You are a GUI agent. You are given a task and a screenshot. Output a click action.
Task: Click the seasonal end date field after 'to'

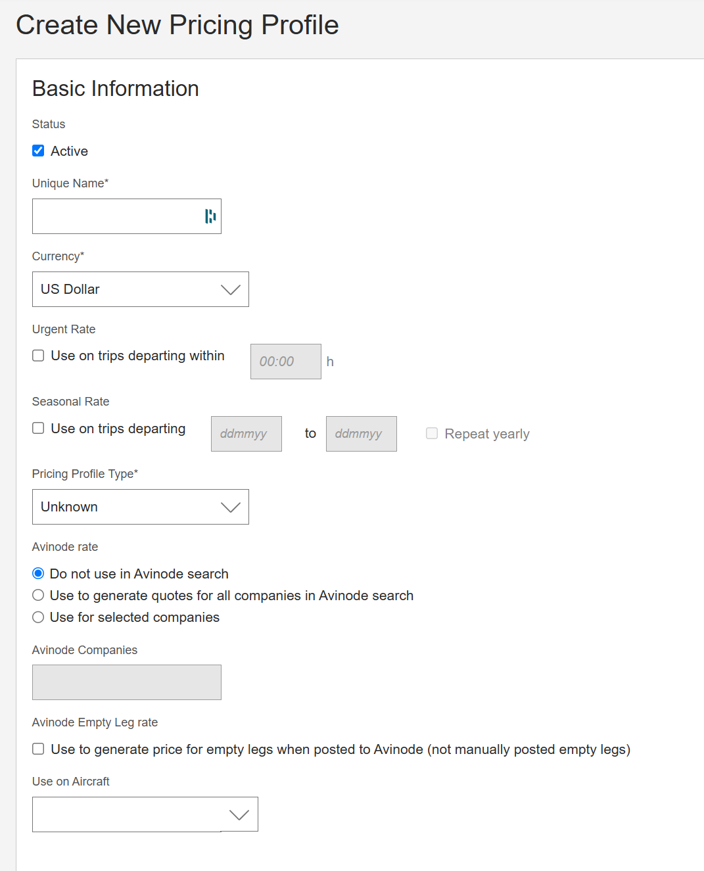(361, 433)
